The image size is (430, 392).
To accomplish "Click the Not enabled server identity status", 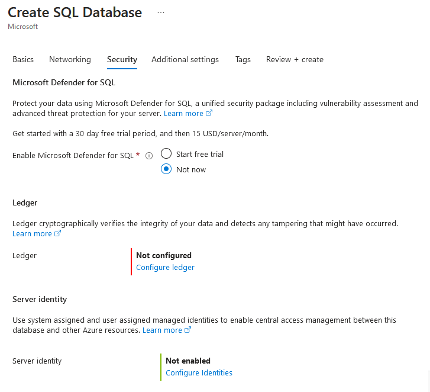I will 188,361.
